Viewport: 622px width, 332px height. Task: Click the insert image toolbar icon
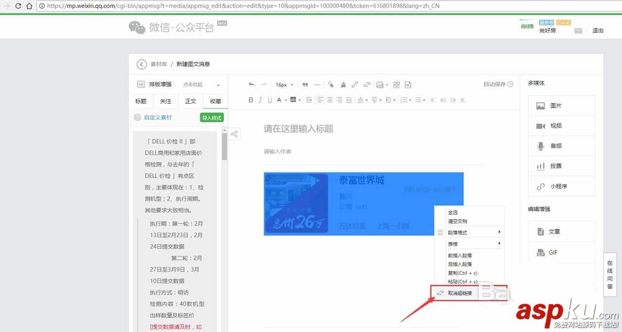coord(379,84)
